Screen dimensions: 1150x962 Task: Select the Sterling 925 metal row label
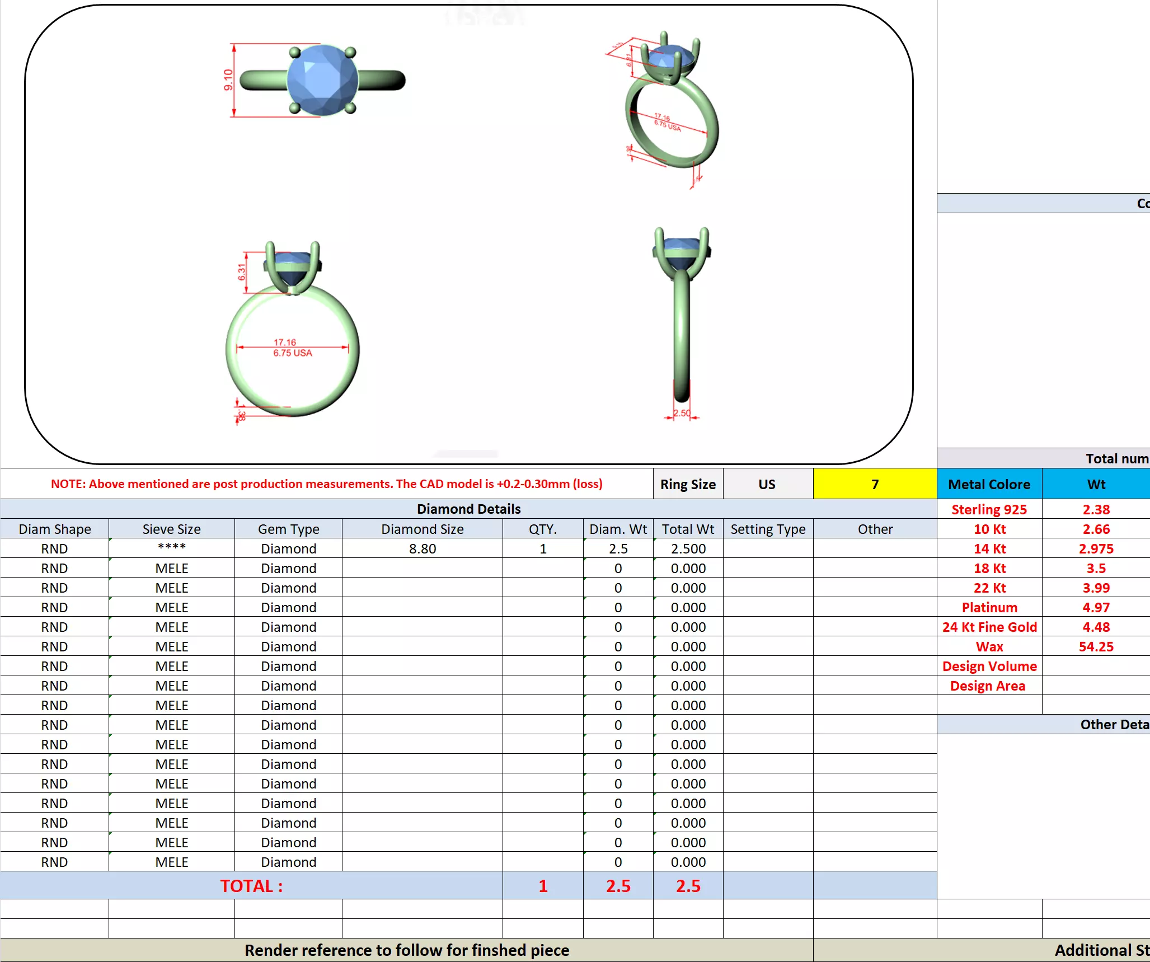[x=989, y=509]
